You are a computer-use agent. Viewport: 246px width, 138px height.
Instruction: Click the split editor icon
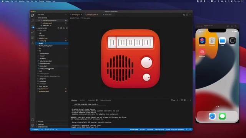(187, 15)
